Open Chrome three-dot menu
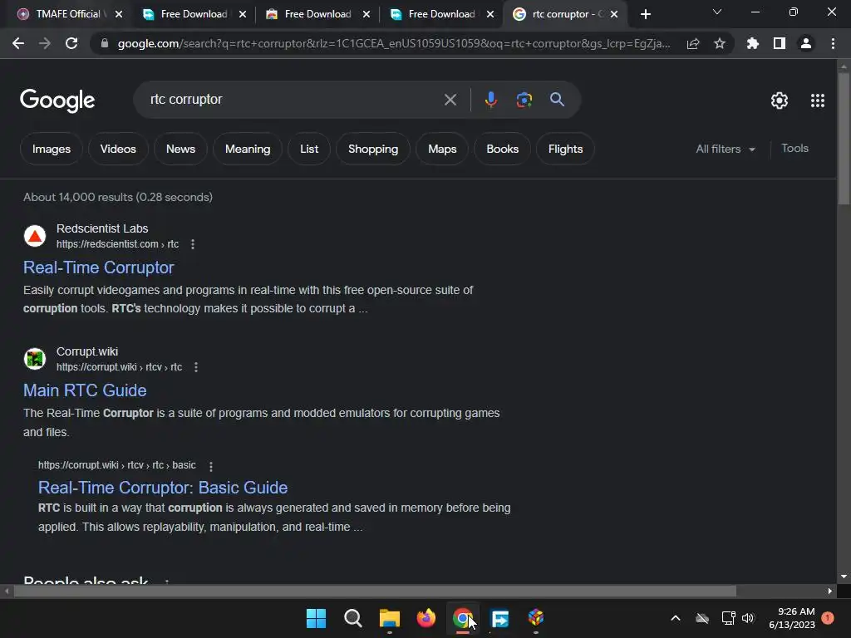 pos(833,43)
